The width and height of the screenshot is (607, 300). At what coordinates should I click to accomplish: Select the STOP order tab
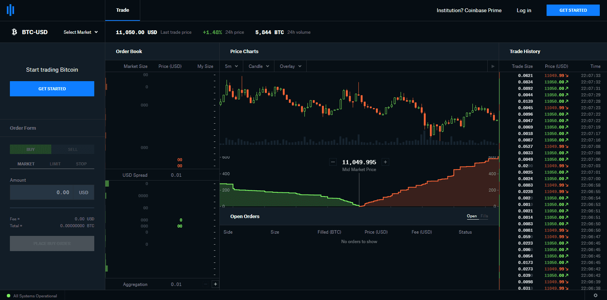81,164
